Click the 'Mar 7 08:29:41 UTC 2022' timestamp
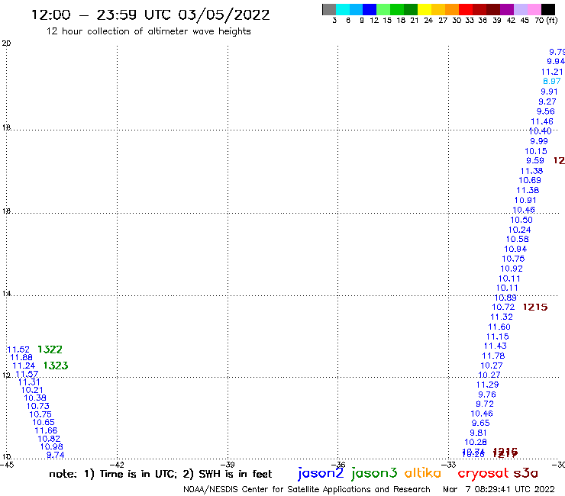 point(499,489)
